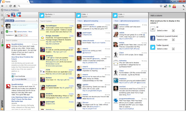Expand the Twitter Updates column header menu
This screenshot has width=186, height=116.
54,14
